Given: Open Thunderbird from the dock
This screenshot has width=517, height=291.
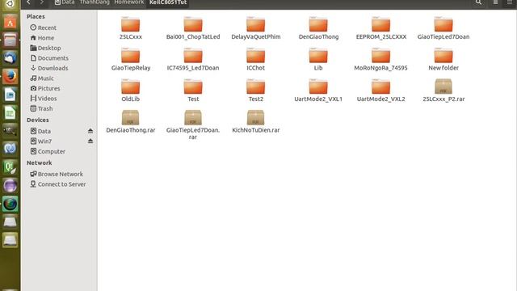Looking at the screenshot, I should coord(10,59).
